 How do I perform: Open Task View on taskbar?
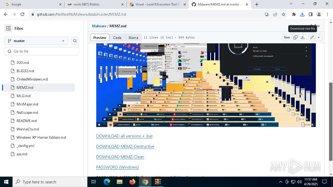[94, 182]
